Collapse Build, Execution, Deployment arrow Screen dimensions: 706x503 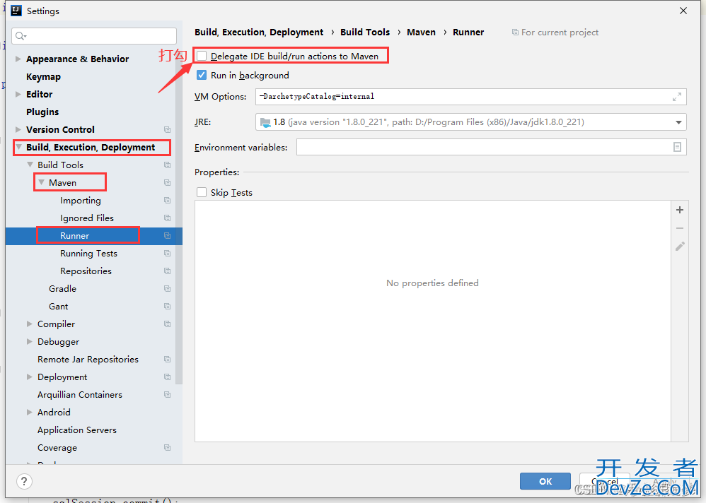tap(18, 147)
